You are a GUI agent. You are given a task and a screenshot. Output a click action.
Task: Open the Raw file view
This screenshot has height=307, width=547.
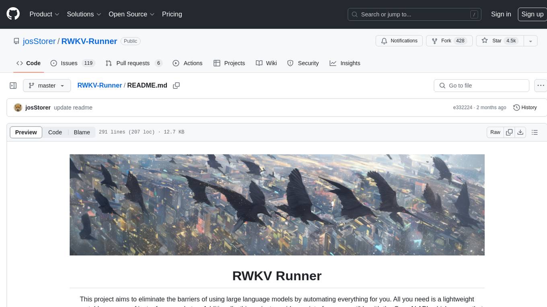(495, 132)
